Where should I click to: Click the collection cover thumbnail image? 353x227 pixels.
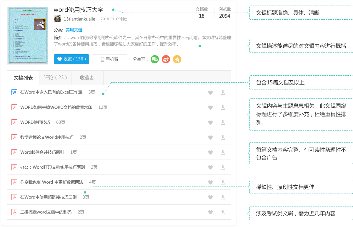(x=28, y=35)
